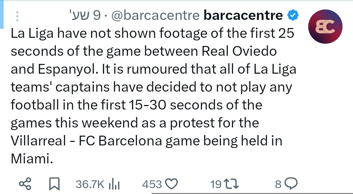353x194 pixels.
Task: Tap the 36.7K views count
Action: pos(90,185)
